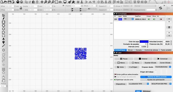Open the SCULPFUN S30 PRO device dropdown
The width and height of the screenshot is (173, 92).
161,84
